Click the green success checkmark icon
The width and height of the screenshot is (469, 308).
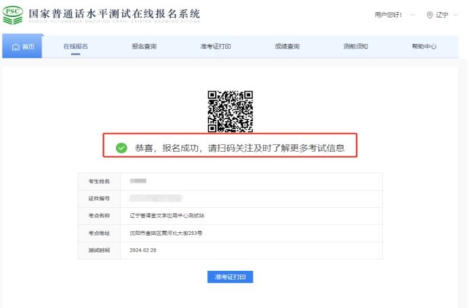(121, 148)
